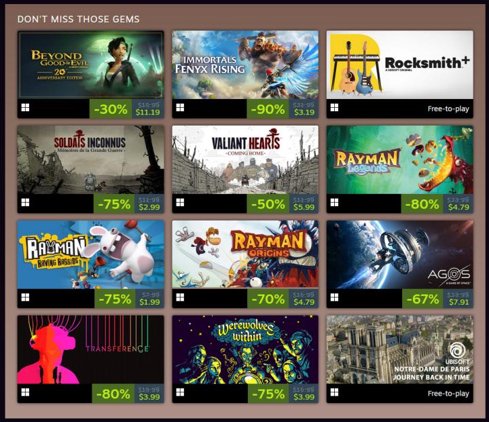Click Windows icon beneath AGOS tile
Viewport: 489px width, 422px height.
tap(334, 297)
